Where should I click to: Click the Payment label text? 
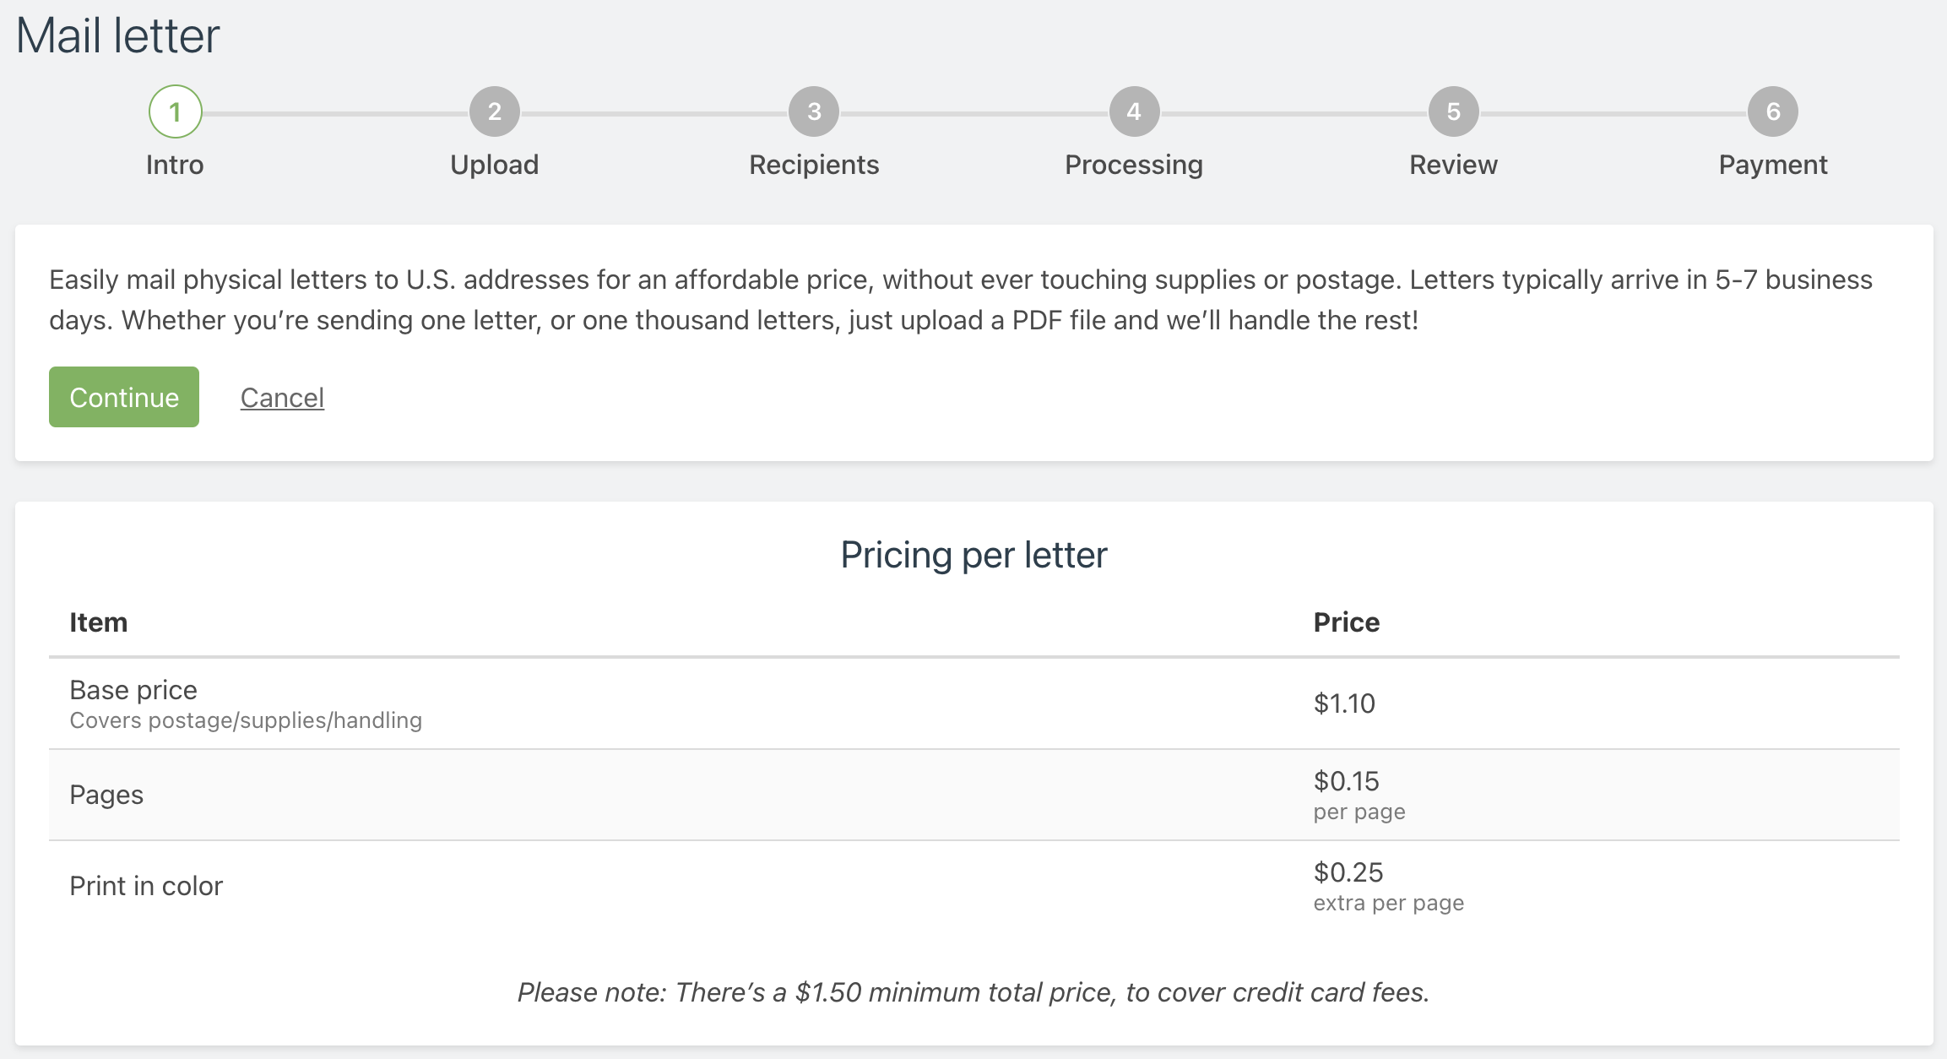click(1773, 165)
